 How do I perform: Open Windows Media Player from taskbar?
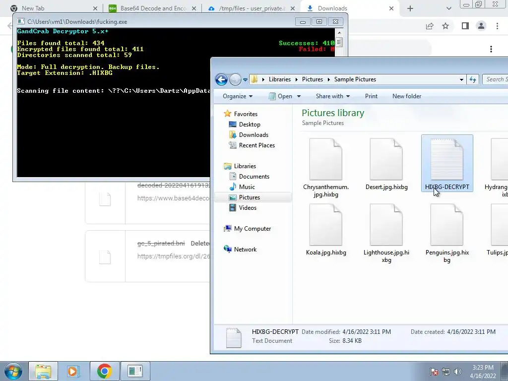72,371
